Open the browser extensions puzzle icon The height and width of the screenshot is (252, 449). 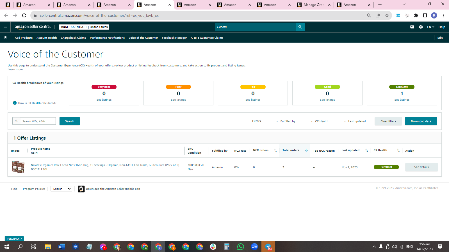(416, 15)
